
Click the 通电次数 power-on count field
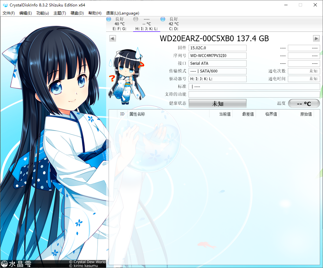coord(304,71)
